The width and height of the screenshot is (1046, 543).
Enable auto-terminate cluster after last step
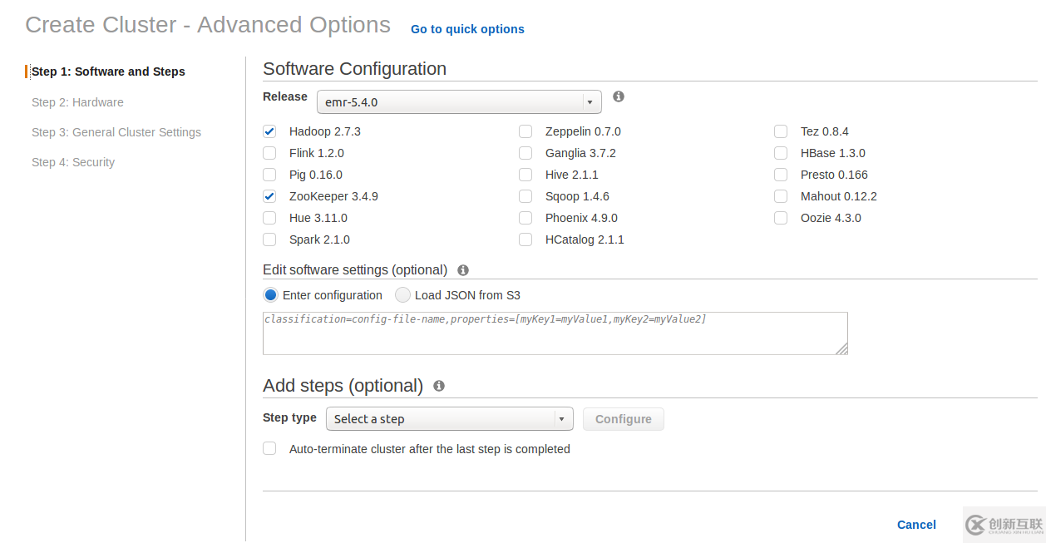(269, 448)
